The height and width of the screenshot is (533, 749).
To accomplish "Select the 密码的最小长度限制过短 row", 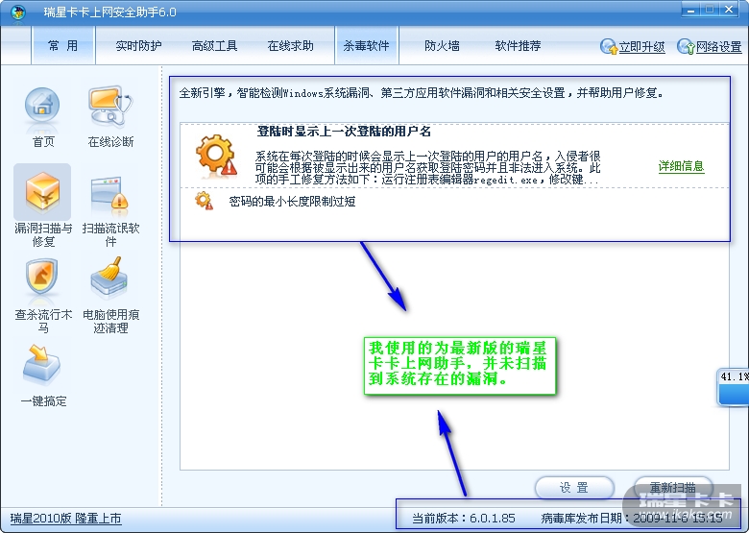I will coord(454,201).
